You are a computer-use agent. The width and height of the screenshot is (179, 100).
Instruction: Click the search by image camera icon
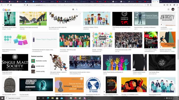[73, 9]
